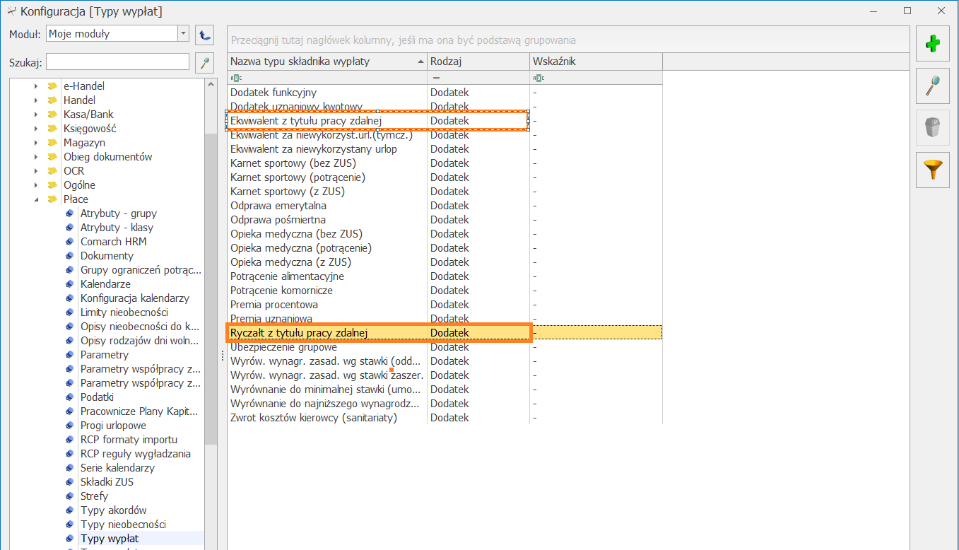The width and height of the screenshot is (959, 550).
Task: Click the filter cell under Wskaźnik column
Action: (596, 78)
